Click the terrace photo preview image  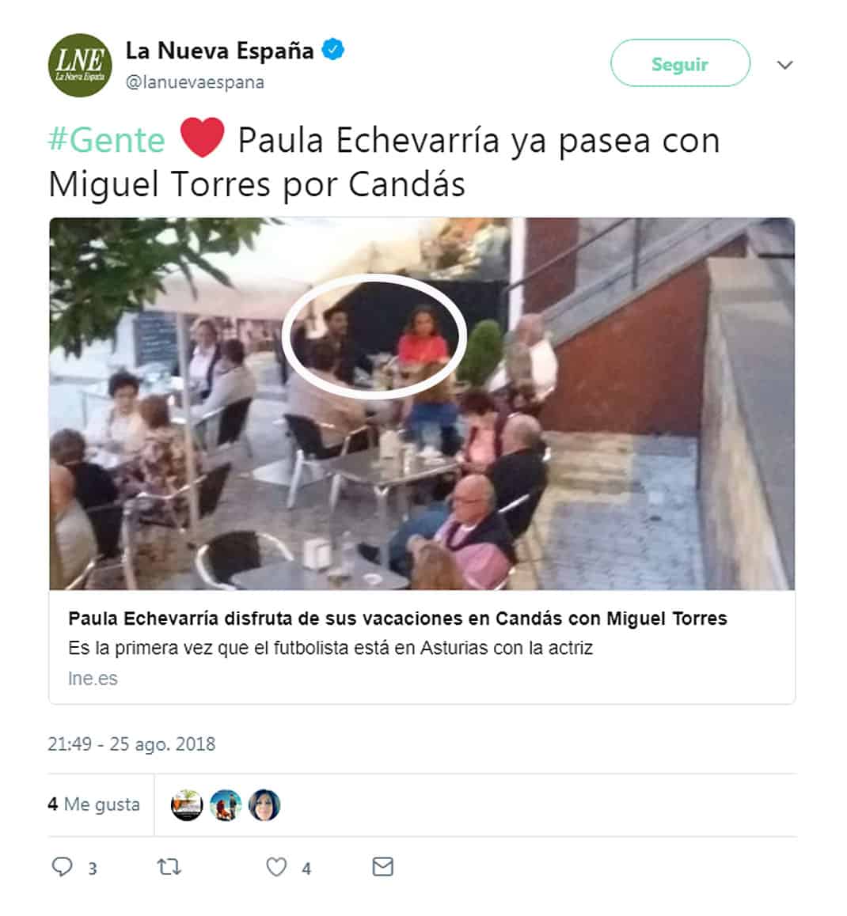[422, 403]
